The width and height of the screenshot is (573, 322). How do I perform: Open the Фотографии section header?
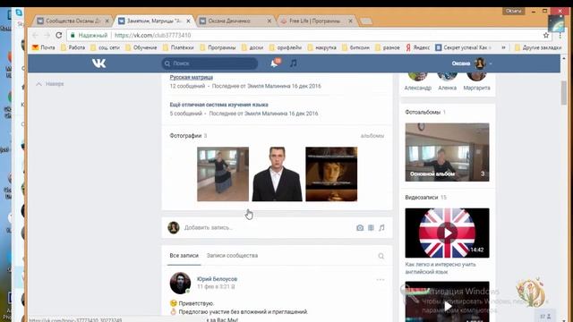coord(185,136)
